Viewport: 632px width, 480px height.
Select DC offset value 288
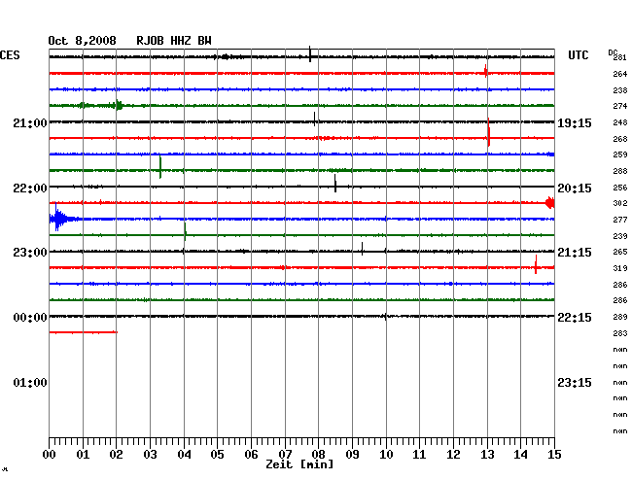620,171
